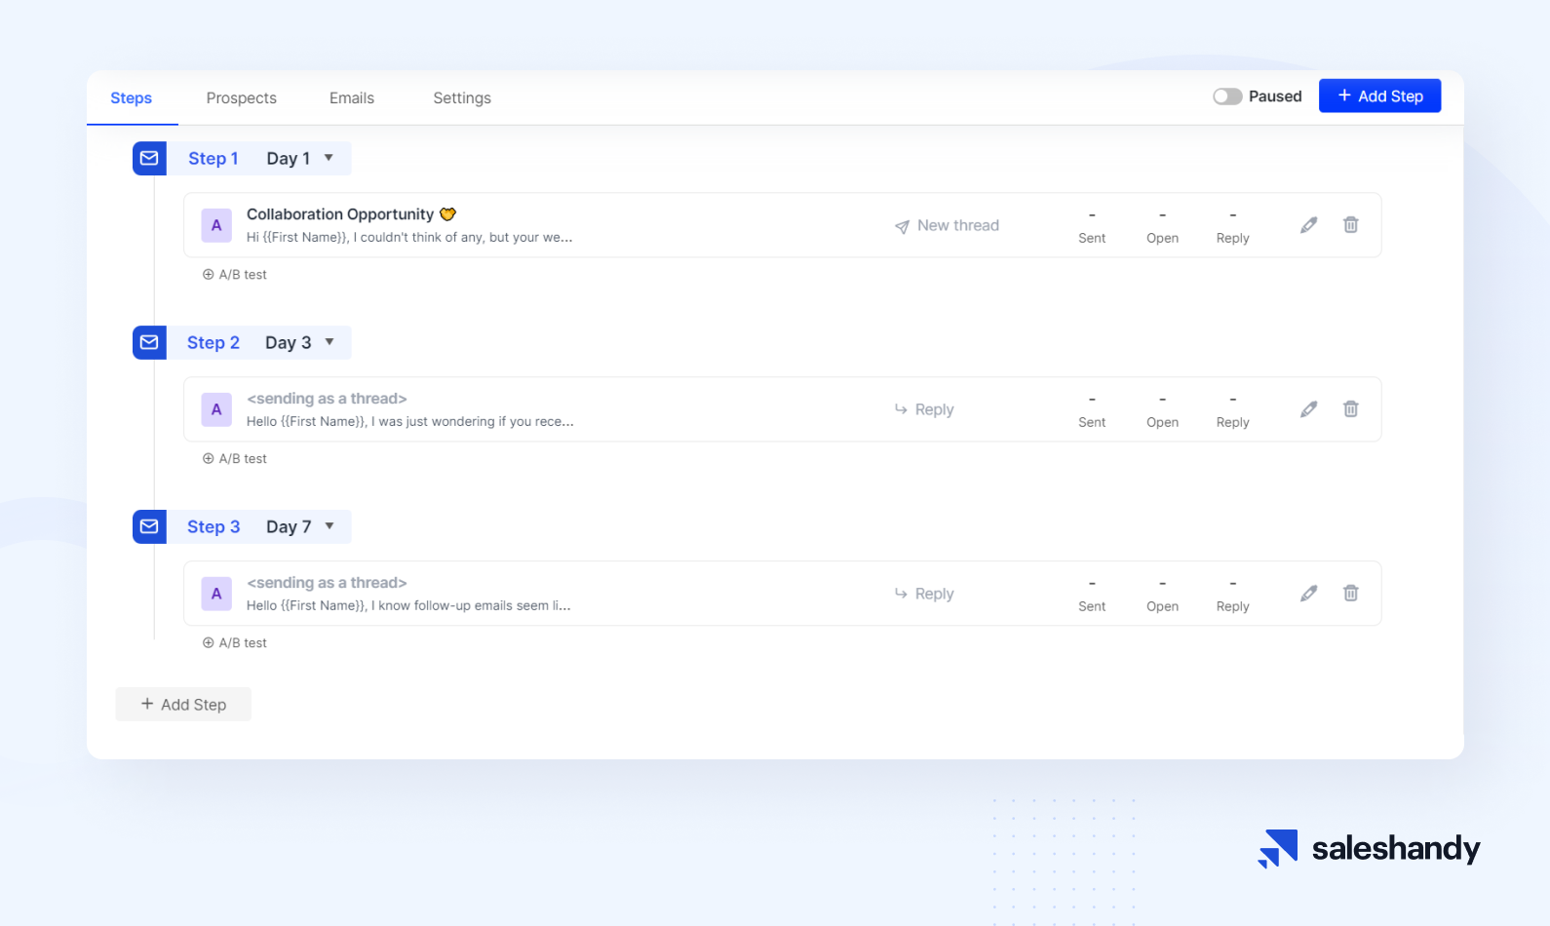This screenshot has height=926, width=1550.
Task: Click the blue Add Step button
Action: tap(1378, 96)
